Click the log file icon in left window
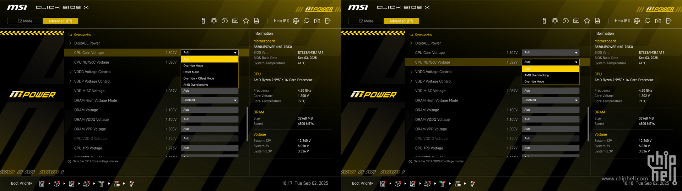 pyautogui.click(x=256, y=21)
